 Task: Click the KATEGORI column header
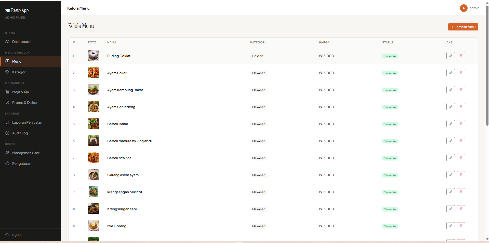pos(258,42)
